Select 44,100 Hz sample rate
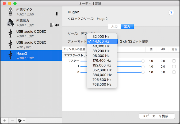180x124 pixels. (102, 41)
